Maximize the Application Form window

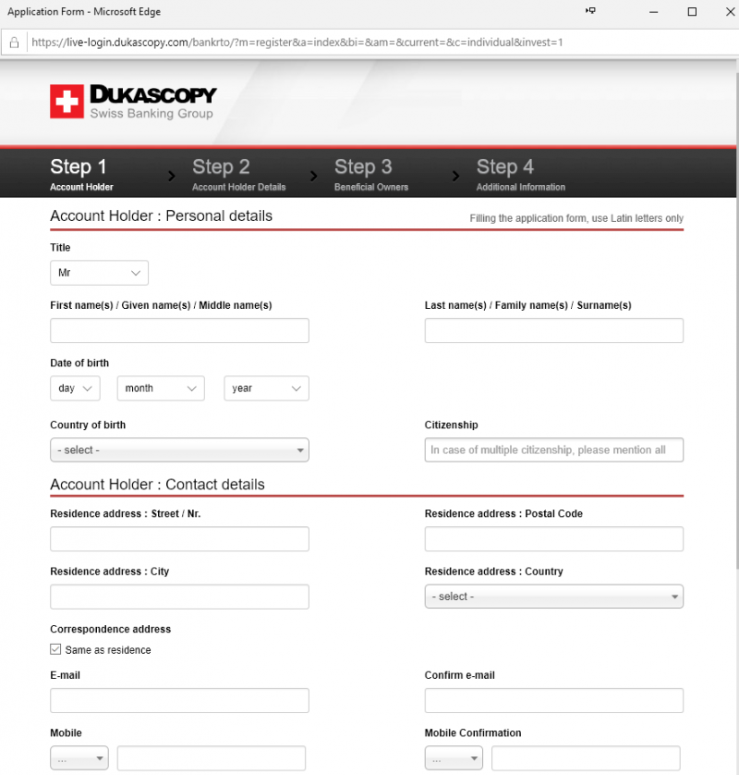pyautogui.click(x=692, y=11)
